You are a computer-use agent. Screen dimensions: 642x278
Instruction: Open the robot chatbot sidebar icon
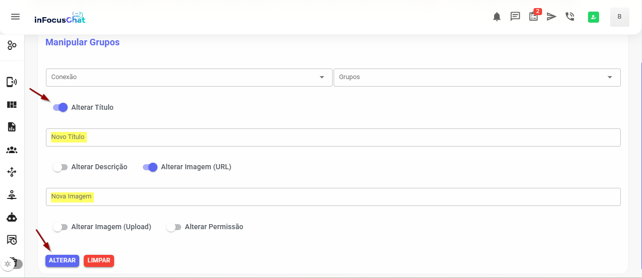coord(12,218)
